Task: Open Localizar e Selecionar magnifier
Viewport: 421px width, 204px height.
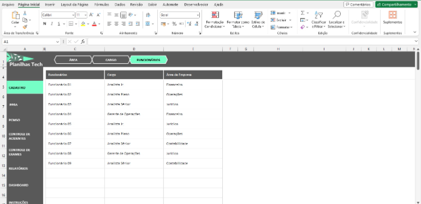Action: point(336,15)
